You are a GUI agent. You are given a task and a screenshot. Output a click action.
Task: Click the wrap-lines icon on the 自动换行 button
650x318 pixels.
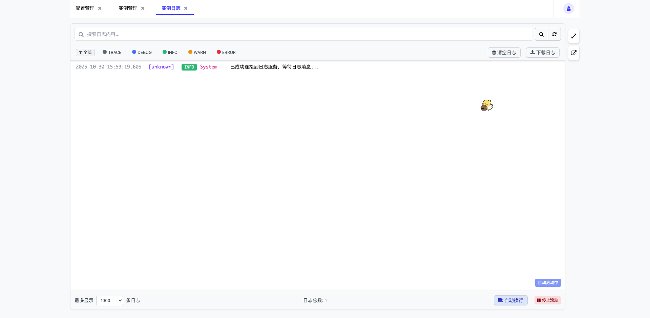(x=500, y=300)
